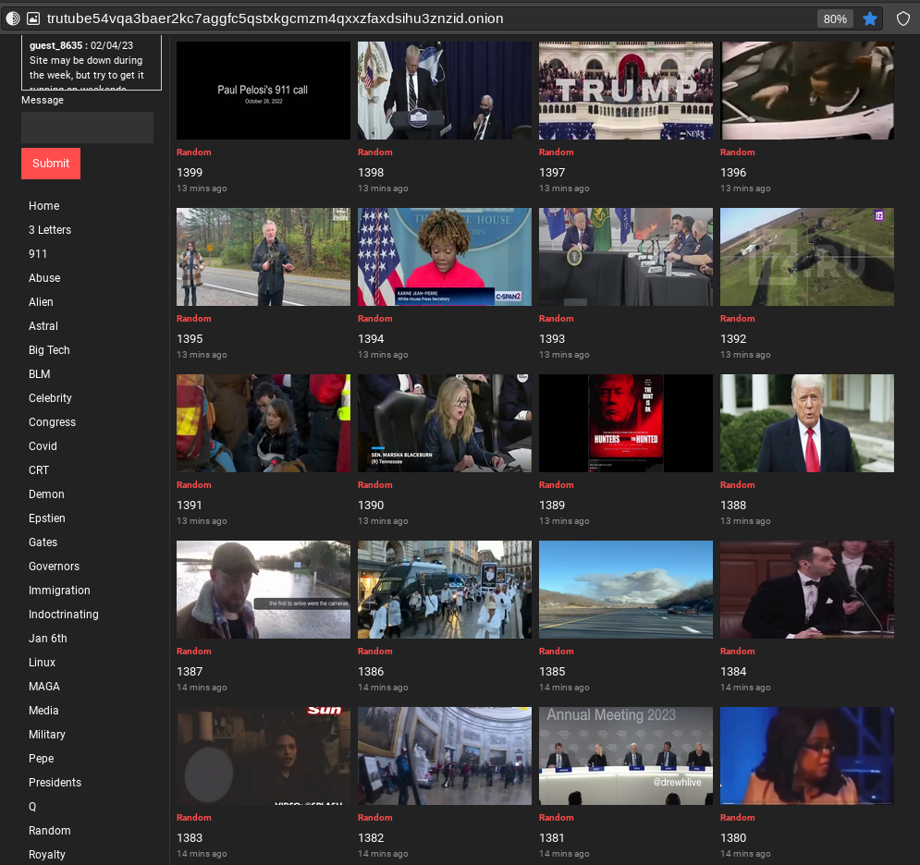
Task: Open the flooded road video thumbnail
Action: tap(264, 590)
